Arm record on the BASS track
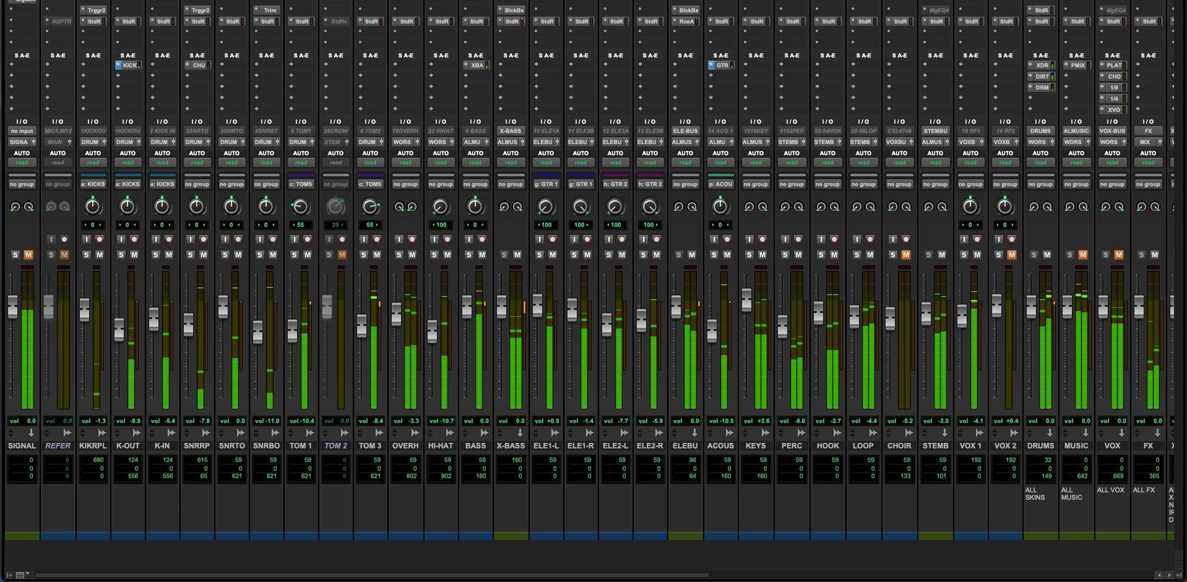This screenshot has height=582, width=1187. point(482,239)
